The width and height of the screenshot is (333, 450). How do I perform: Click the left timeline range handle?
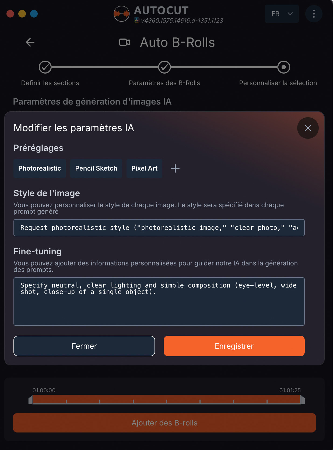click(x=30, y=400)
